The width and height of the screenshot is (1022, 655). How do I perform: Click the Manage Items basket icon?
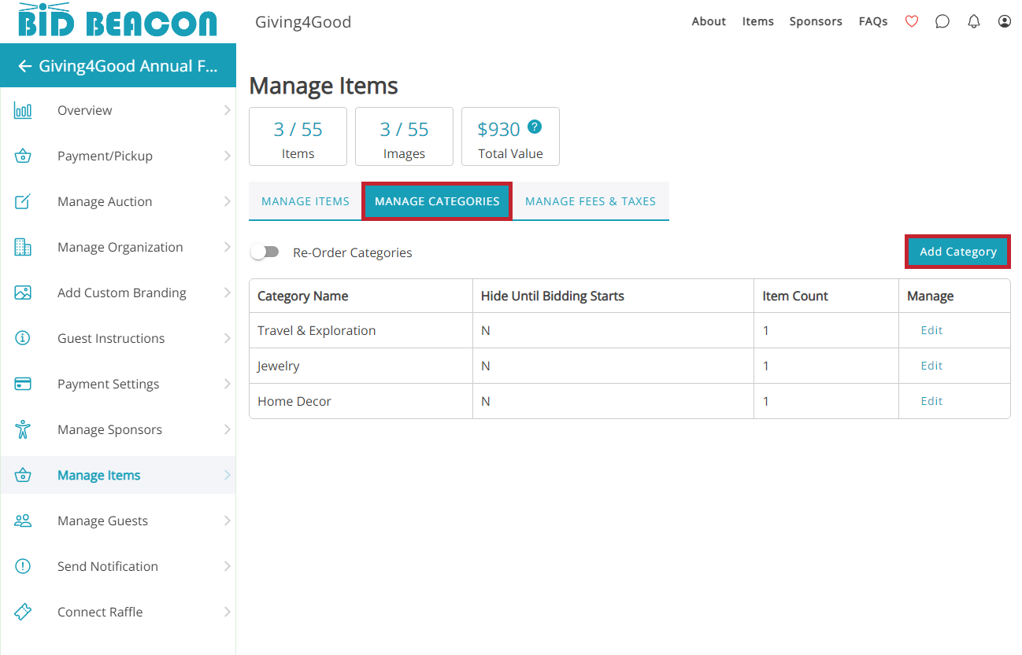[x=23, y=475]
